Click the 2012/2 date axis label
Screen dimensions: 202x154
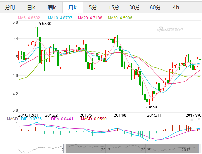coord(51,115)
